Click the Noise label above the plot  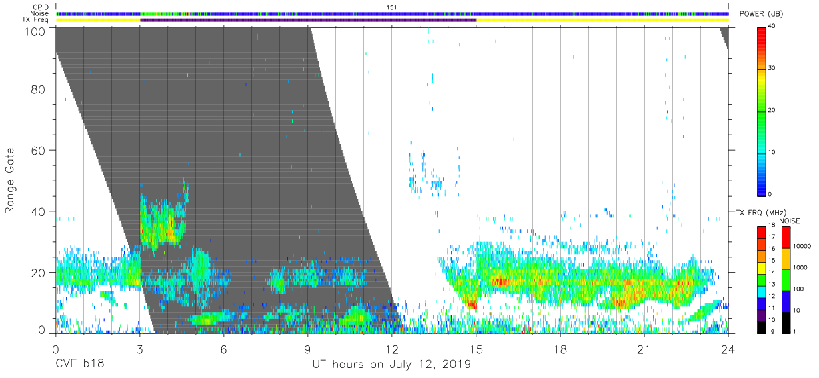click(x=39, y=13)
